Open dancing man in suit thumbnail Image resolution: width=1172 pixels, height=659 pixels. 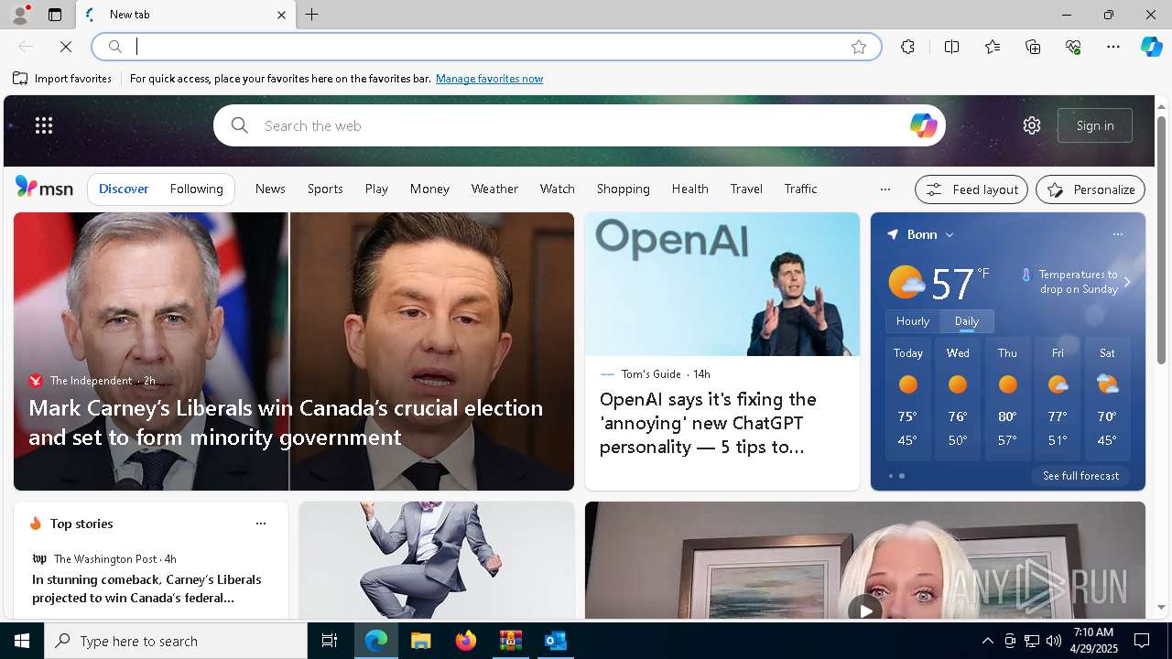437,560
